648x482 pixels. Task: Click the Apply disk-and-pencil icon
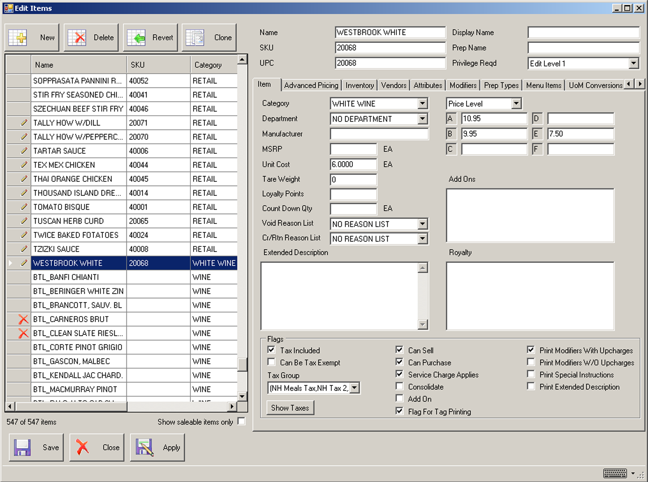coord(144,448)
